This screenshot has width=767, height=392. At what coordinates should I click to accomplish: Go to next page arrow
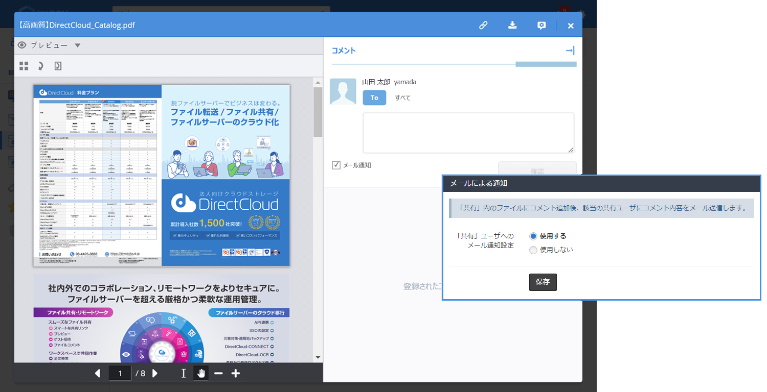pyautogui.click(x=155, y=373)
